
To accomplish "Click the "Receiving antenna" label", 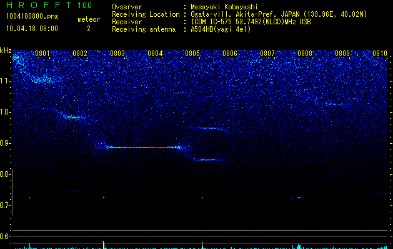I will pyautogui.click(x=144, y=29).
